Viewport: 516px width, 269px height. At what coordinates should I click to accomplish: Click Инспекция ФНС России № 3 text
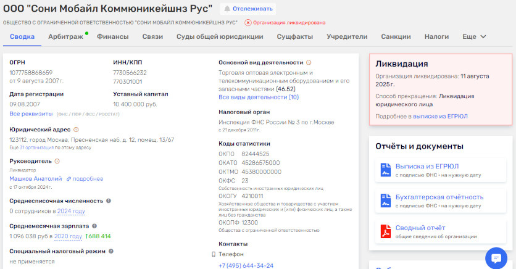[x=277, y=122]
